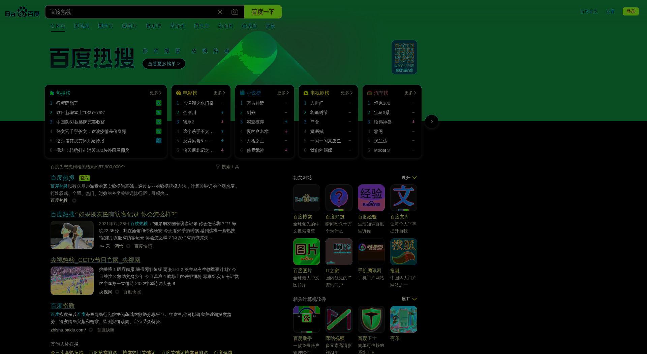
Task: Go to next ranking cards with arrow
Action: [432, 121]
